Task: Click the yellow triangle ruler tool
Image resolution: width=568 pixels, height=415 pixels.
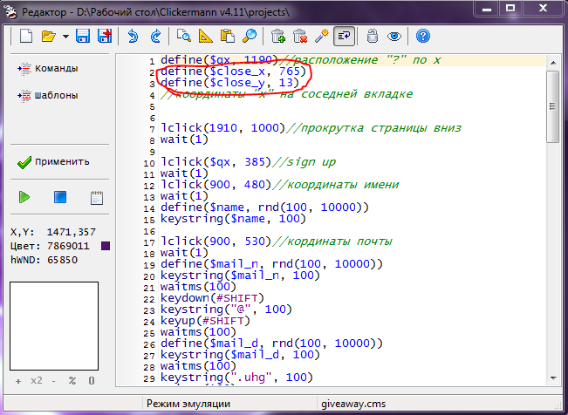Action: click(x=206, y=37)
